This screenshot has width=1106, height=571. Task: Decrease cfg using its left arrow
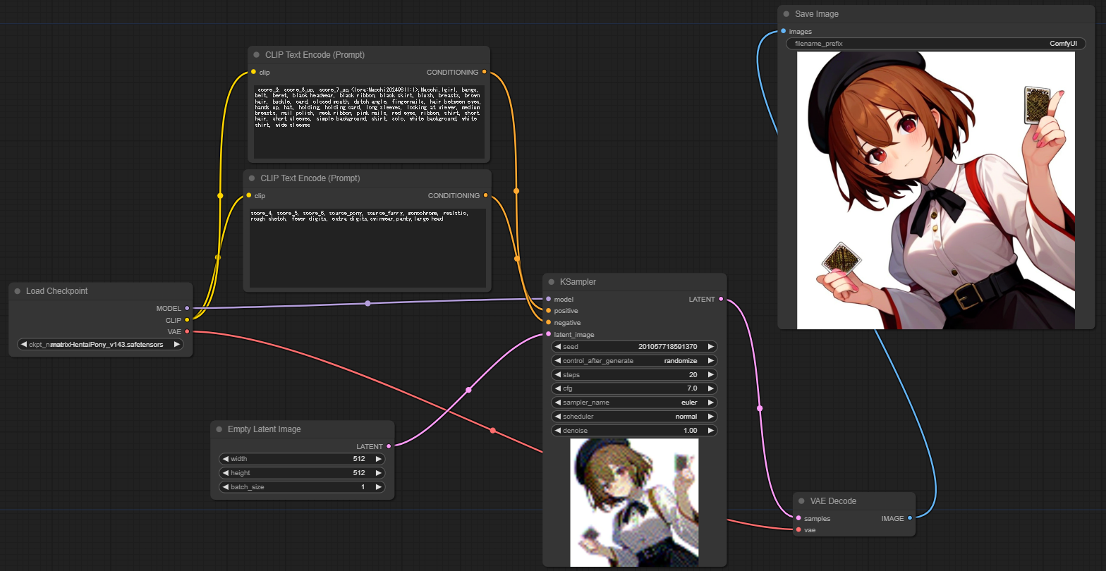557,388
